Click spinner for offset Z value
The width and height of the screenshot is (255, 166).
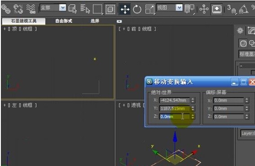(x=247, y=116)
